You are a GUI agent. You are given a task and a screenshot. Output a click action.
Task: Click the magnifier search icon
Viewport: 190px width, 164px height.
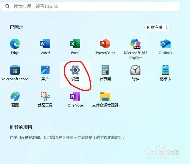(8, 6)
